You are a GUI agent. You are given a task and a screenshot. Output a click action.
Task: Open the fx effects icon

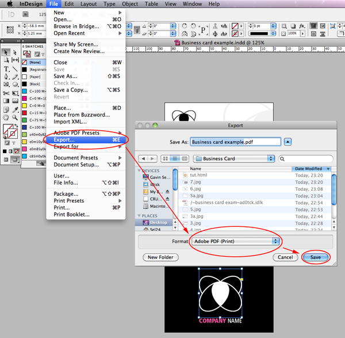(x=302, y=26)
